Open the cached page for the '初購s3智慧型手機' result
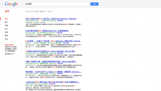This screenshot has width=161, height=91. coord(60,63)
